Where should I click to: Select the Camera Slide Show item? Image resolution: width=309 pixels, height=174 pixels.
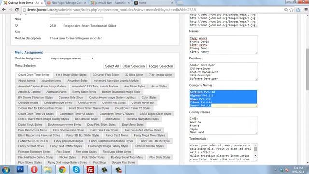coord(71,98)
